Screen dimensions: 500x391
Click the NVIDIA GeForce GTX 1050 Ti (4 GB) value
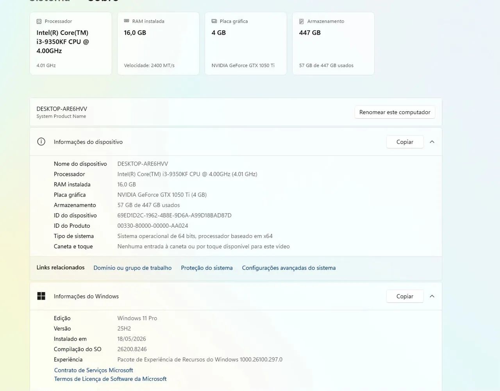coord(162,195)
